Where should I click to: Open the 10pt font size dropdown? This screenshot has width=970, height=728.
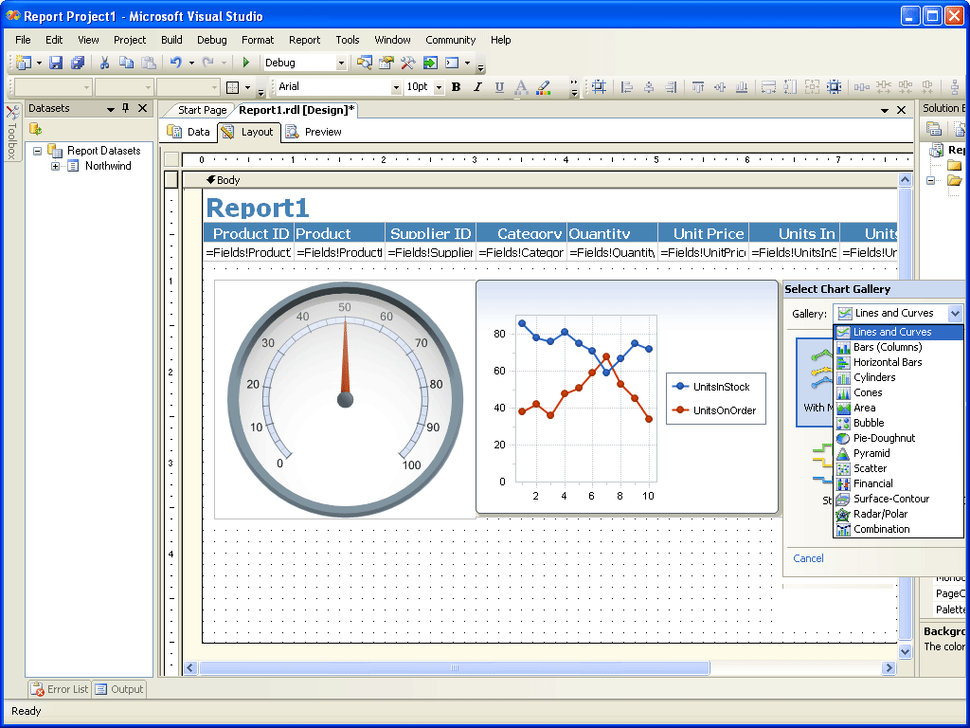[x=439, y=87]
